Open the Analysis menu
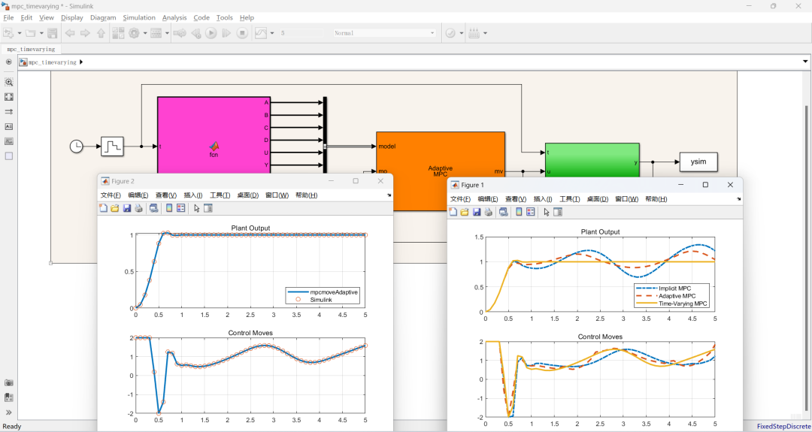 pyautogui.click(x=174, y=17)
